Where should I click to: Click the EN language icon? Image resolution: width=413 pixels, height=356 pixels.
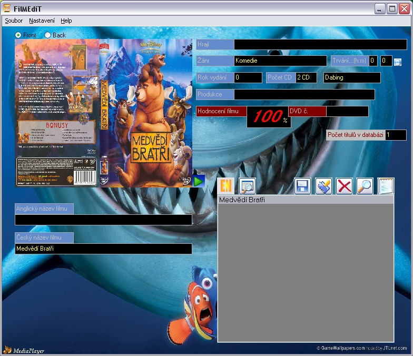click(225, 186)
